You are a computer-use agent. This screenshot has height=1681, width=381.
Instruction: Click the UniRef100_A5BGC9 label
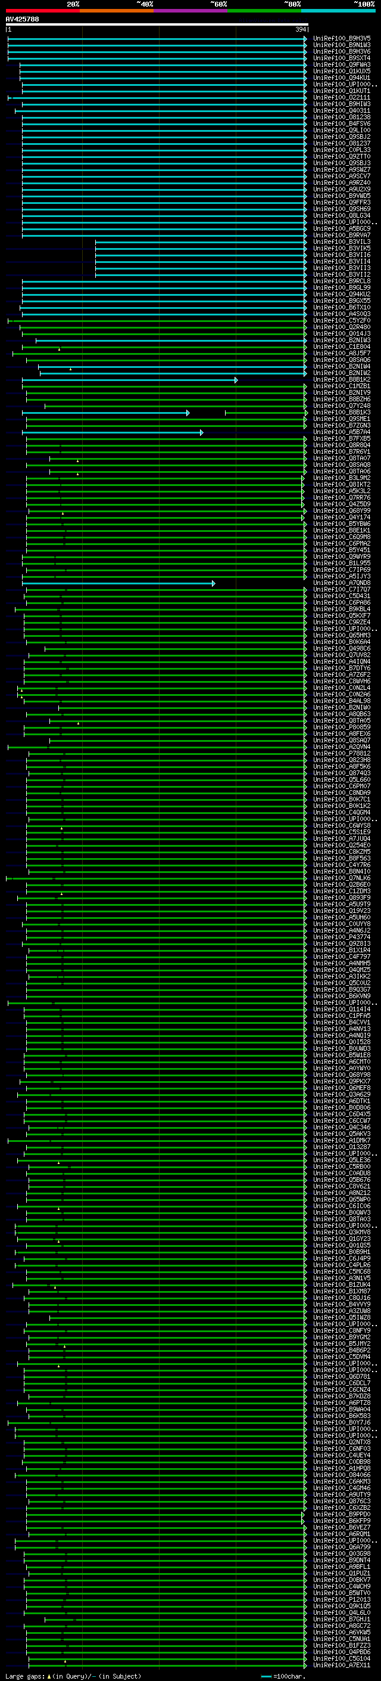[342, 228]
